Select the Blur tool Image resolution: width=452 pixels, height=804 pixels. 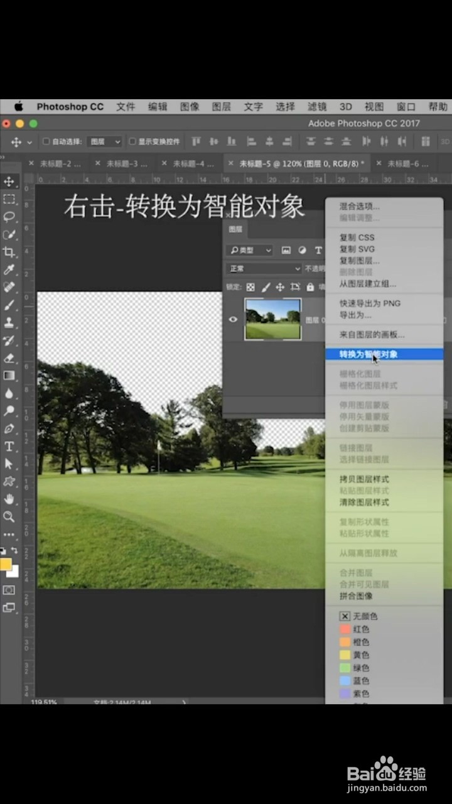click(x=9, y=393)
